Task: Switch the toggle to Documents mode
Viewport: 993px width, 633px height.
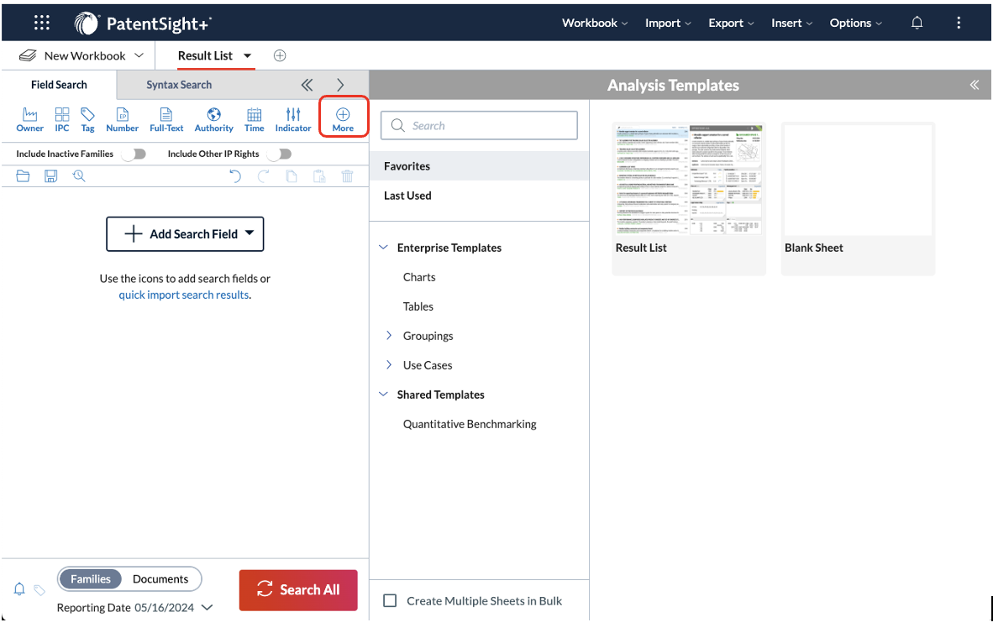Action: tap(161, 578)
